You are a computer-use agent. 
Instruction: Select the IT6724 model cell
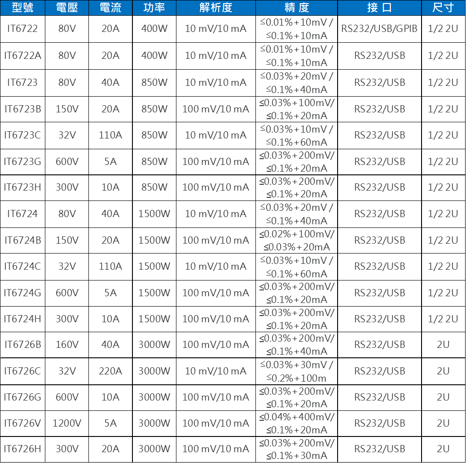[22, 214]
